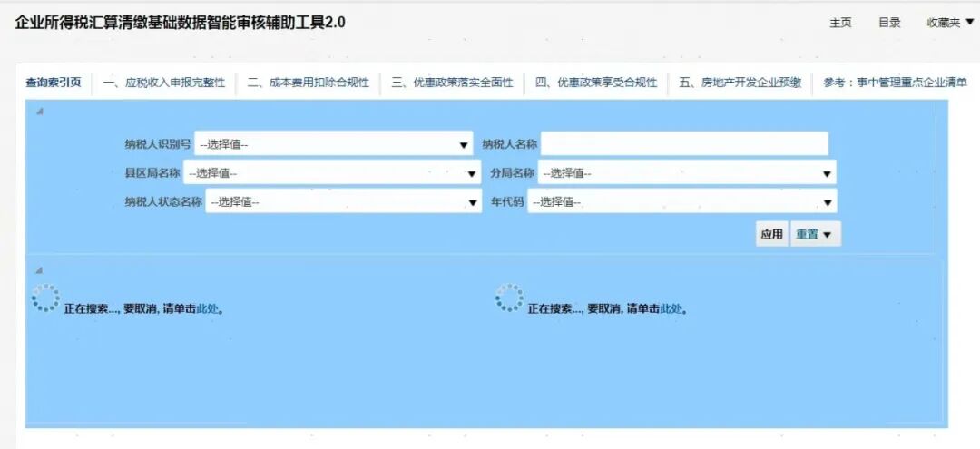Open the 参考：事中管理重点企业清单 tab
This screenshot has height=449, width=980.
click(x=895, y=83)
